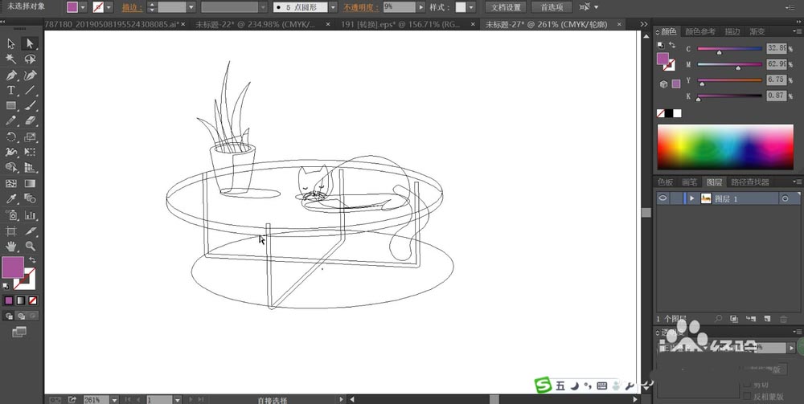Expand the 图层 1 layer triangle

692,198
